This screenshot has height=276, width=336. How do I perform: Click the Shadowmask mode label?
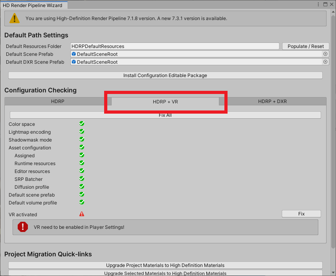pyautogui.click(x=30, y=140)
